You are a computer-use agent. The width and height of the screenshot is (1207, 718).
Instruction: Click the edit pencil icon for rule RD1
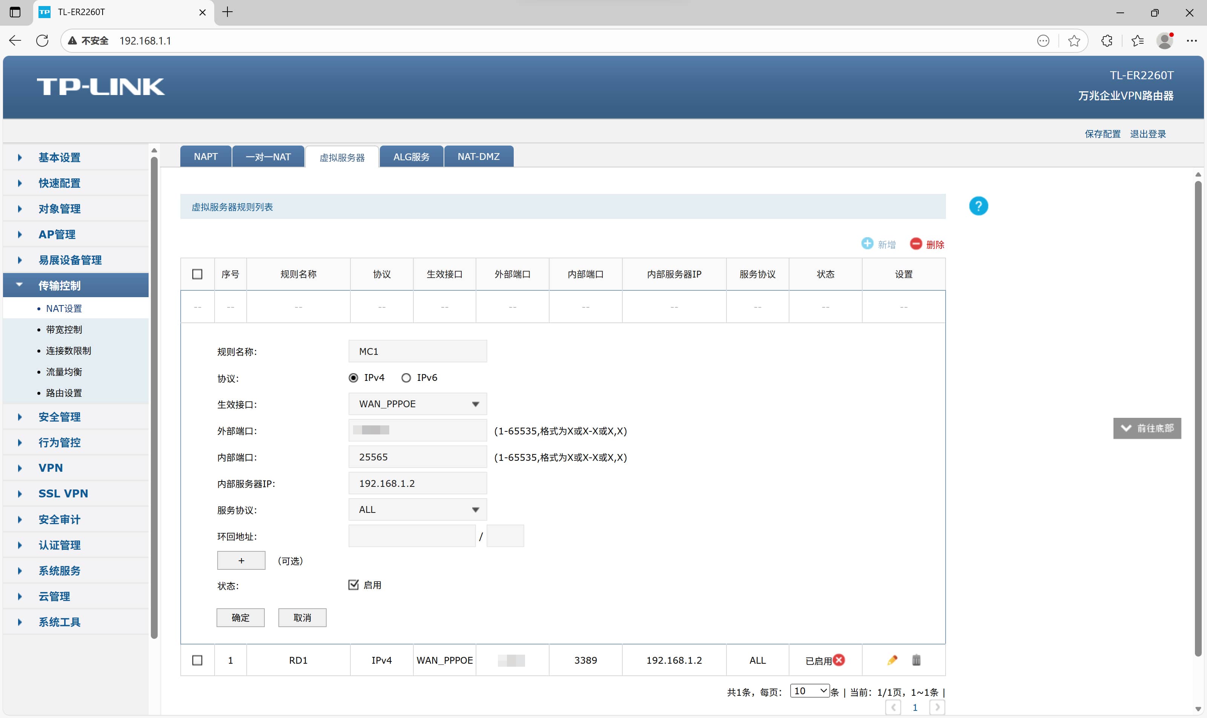point(892,660)
